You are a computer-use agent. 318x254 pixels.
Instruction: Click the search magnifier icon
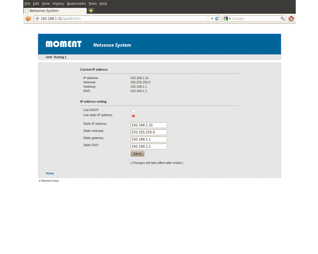[x=282, y=19]
